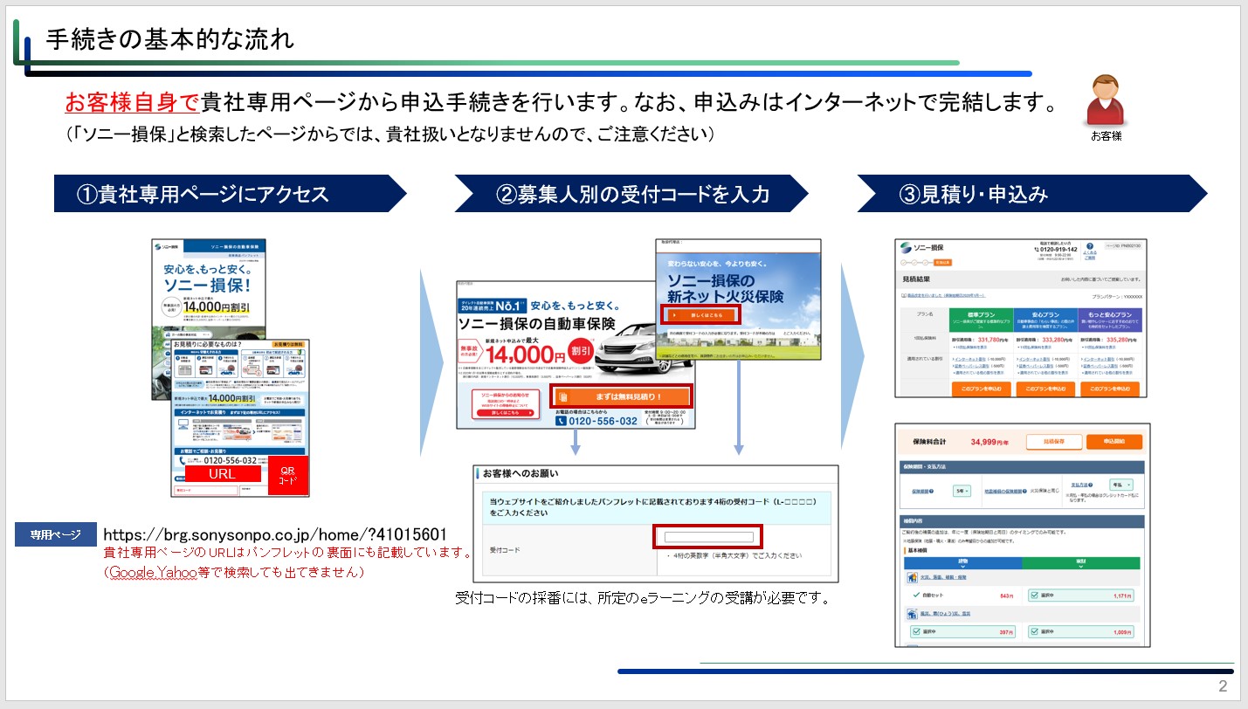Image resolution: width=1248 pixels, height=709 pixels.
Task: Click the 手続きの基本的な流れ slide title
Action: pyautogui.click(x=169, y=40)
